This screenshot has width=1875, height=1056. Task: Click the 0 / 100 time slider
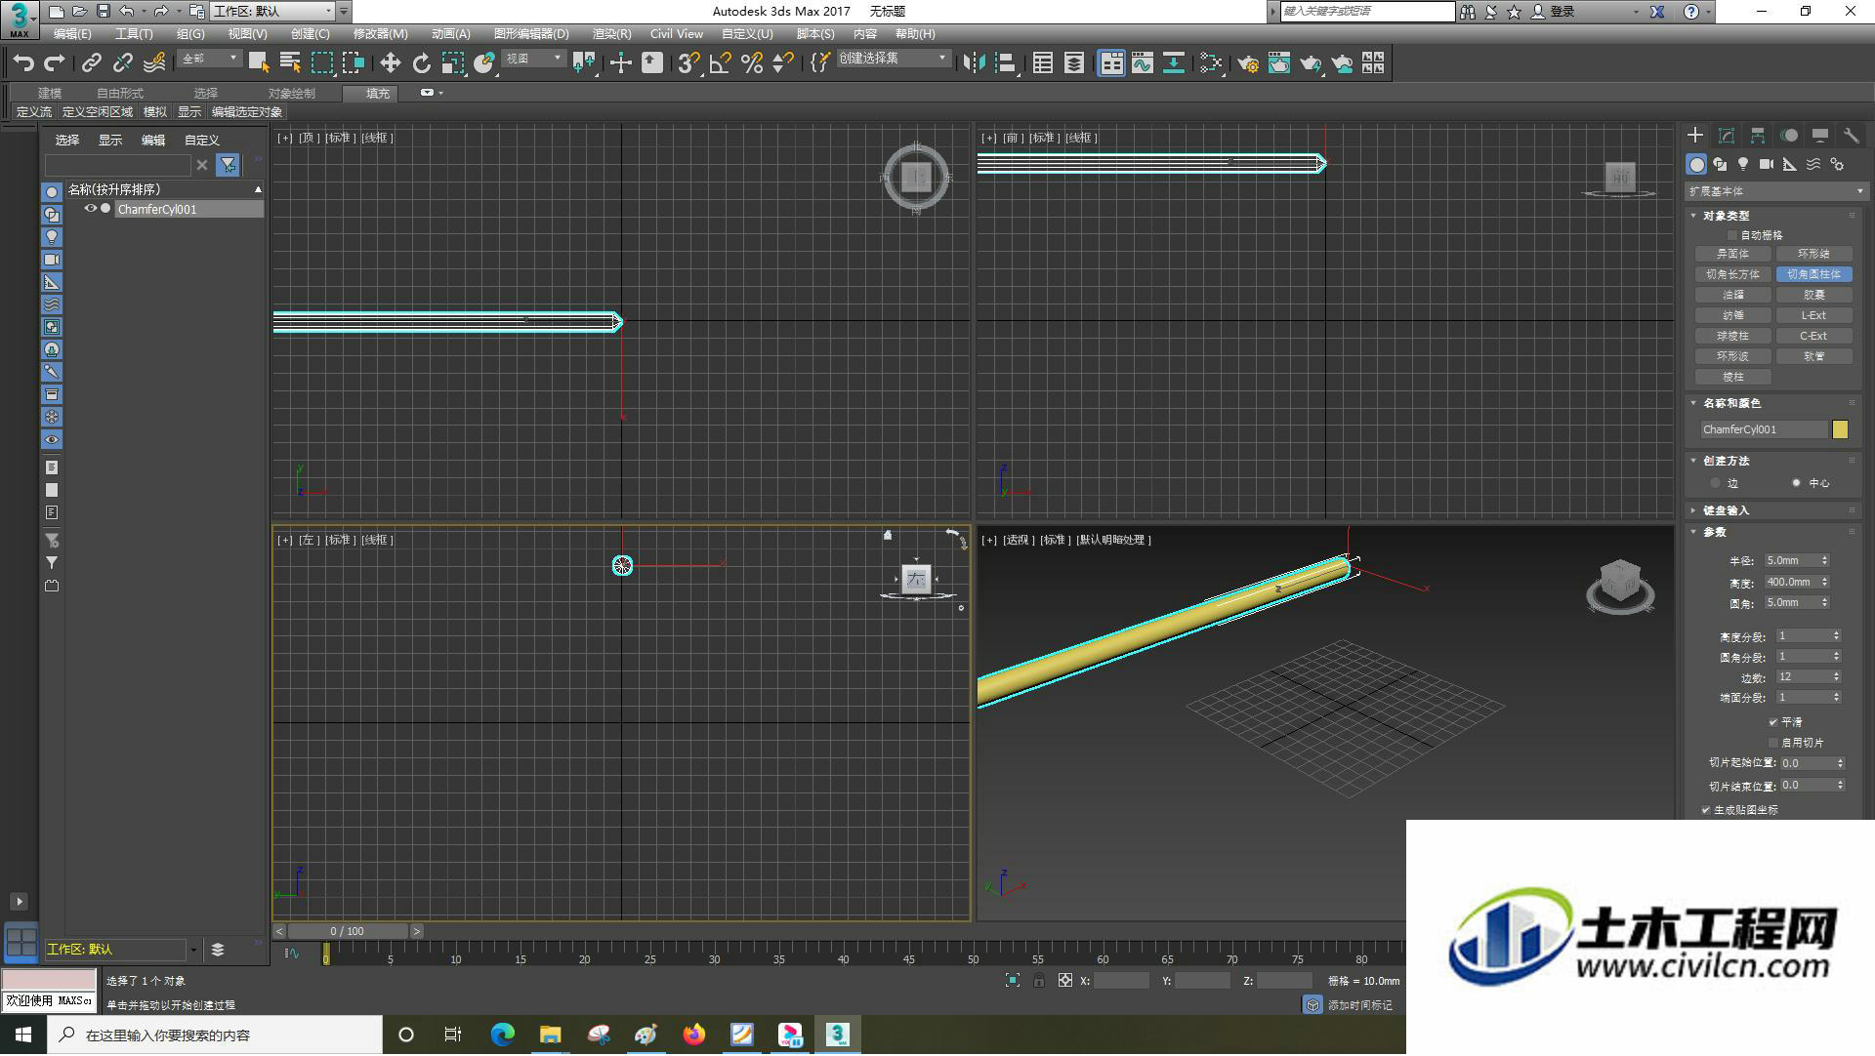pyautogui.click(x=347, y=932)
